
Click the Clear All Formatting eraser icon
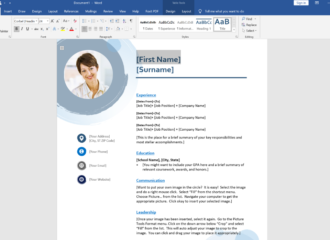(x=75, y=21)
